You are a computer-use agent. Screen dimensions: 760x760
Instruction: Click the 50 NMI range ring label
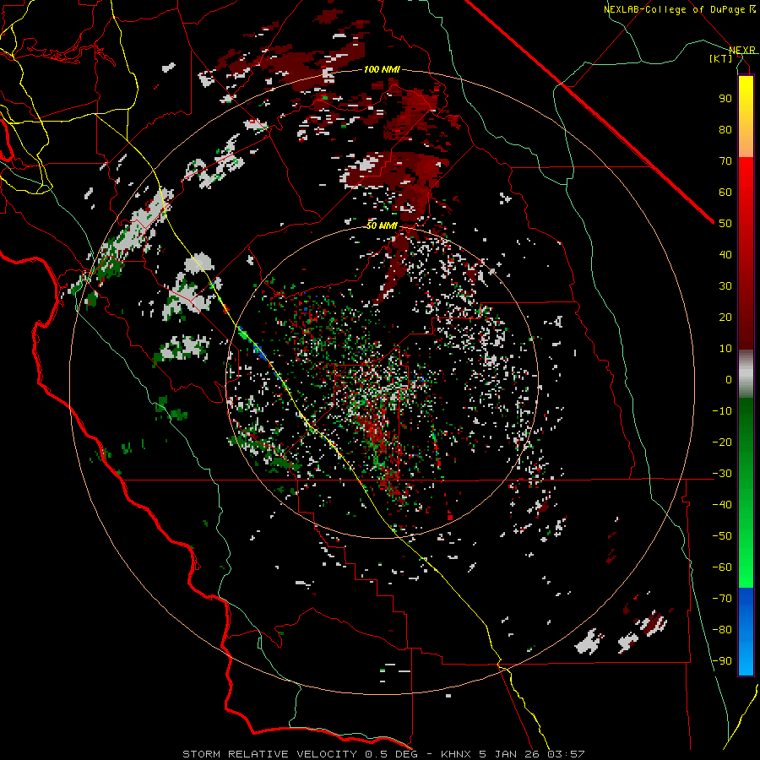382,225
